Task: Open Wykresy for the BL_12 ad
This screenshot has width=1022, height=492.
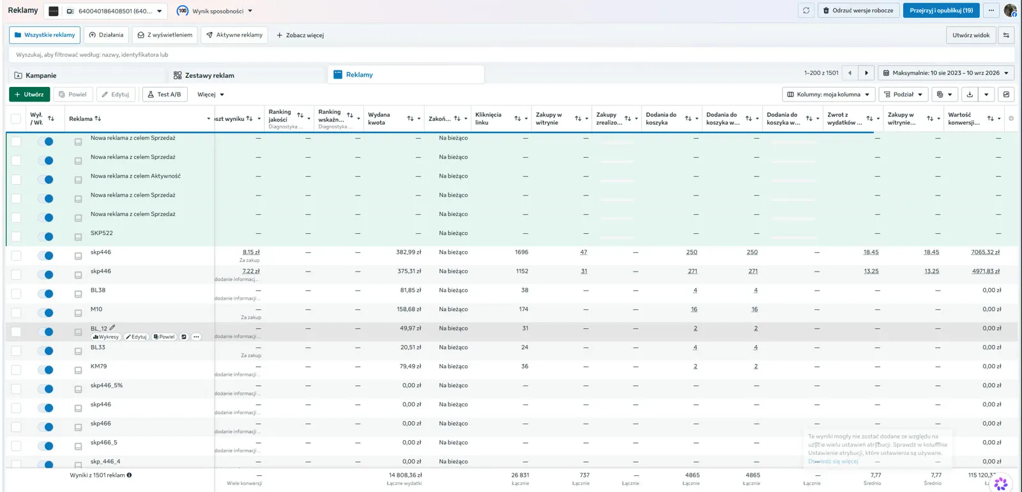Action: click(106, 337)
